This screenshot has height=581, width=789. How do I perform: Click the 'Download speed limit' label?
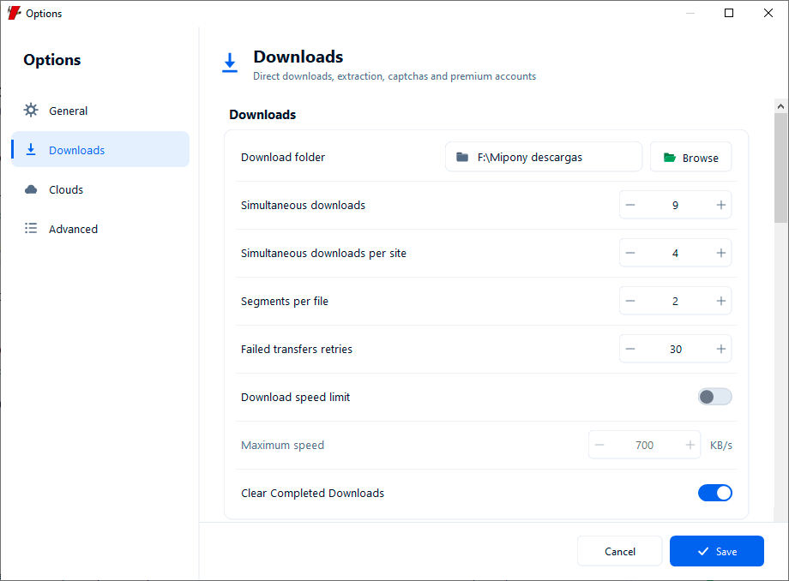(x=295, y=397)
